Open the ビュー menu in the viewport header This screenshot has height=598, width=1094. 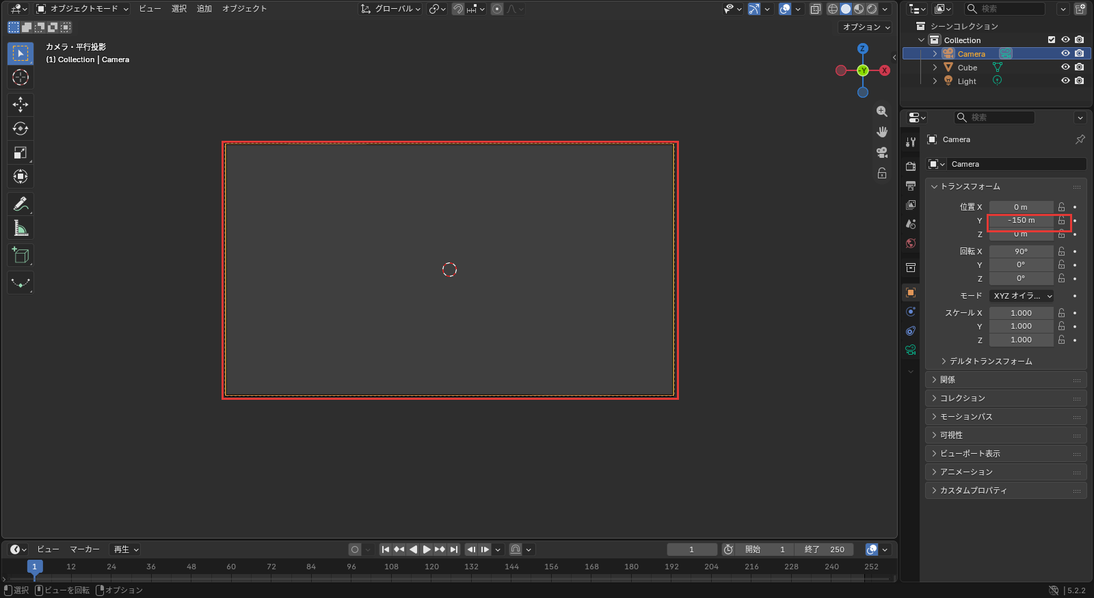click(150, 9)
